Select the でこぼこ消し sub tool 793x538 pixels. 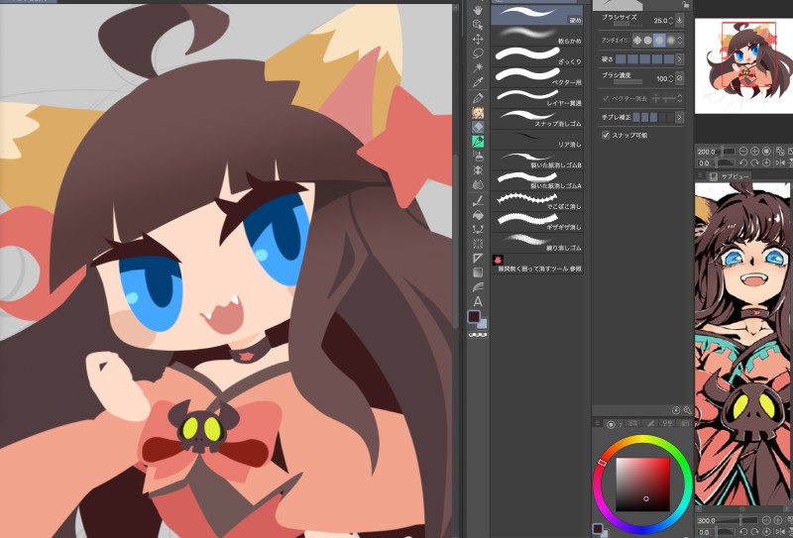click(x=537, y=201)
